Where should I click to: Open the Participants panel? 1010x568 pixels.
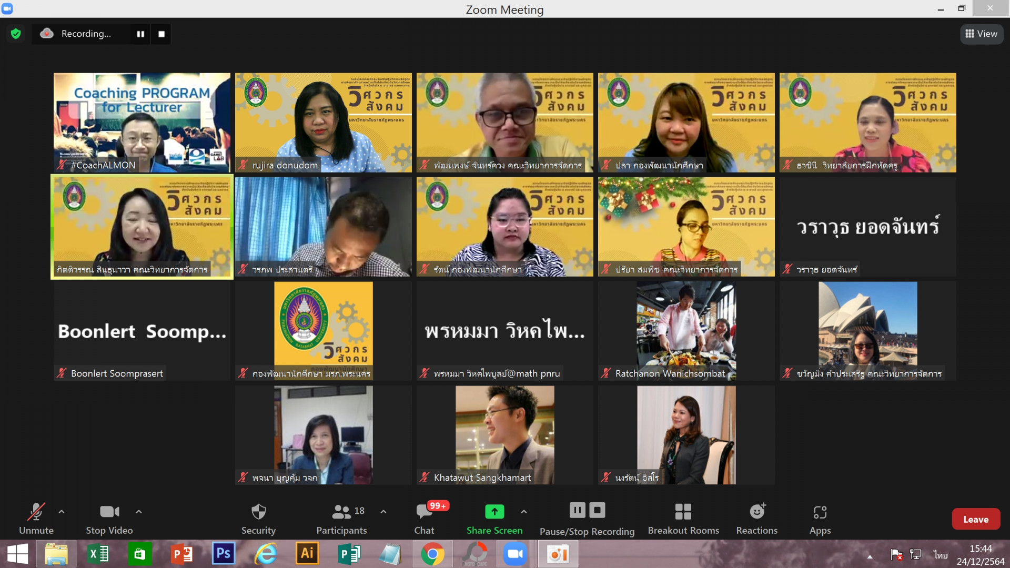coord(342,518)
